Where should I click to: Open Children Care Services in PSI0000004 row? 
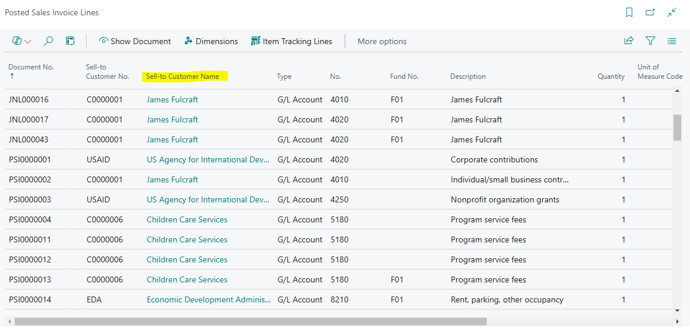tap(187, 219)
